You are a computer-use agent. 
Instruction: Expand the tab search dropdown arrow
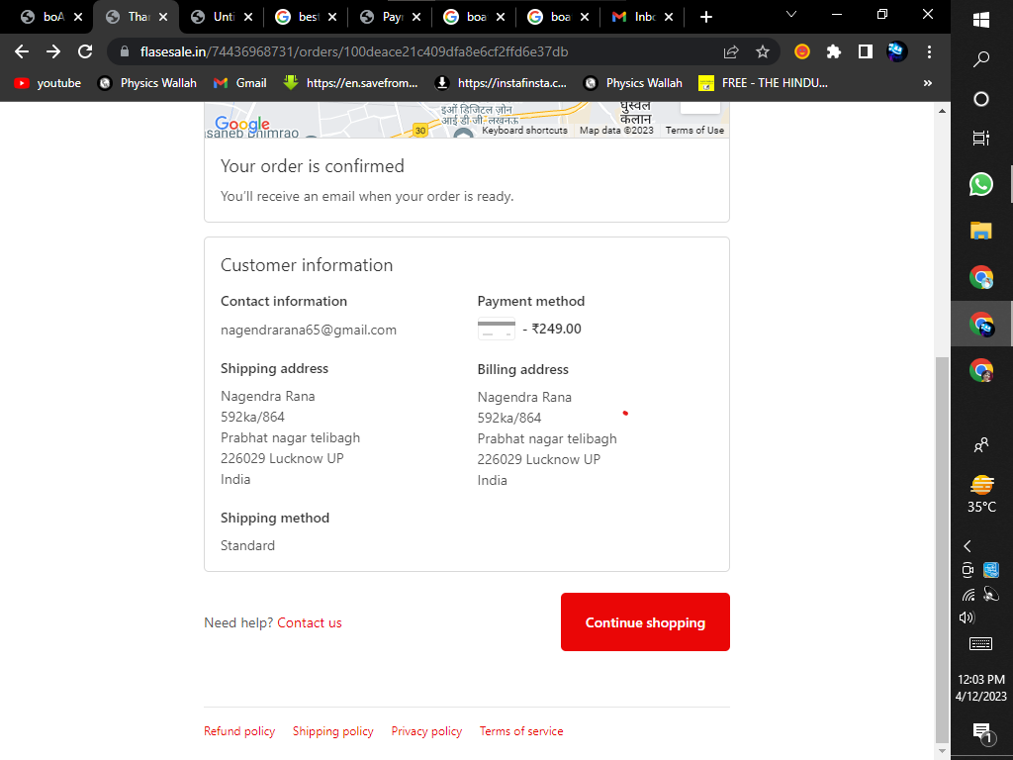[x=791, y=15]
